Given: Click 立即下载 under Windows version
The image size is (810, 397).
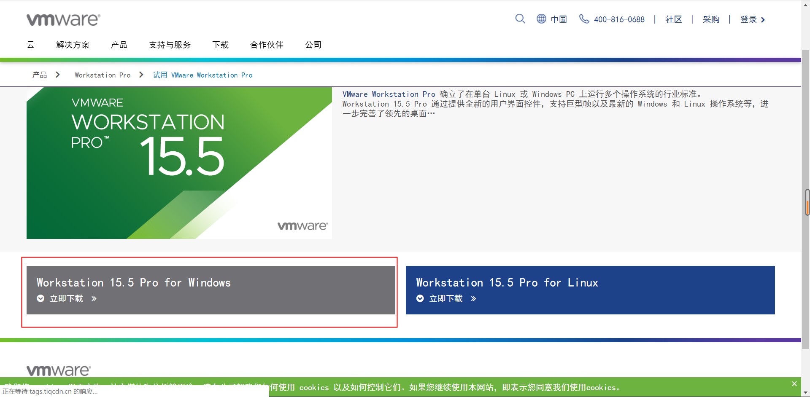Looking at the screenshot, I should click(66, 298).
